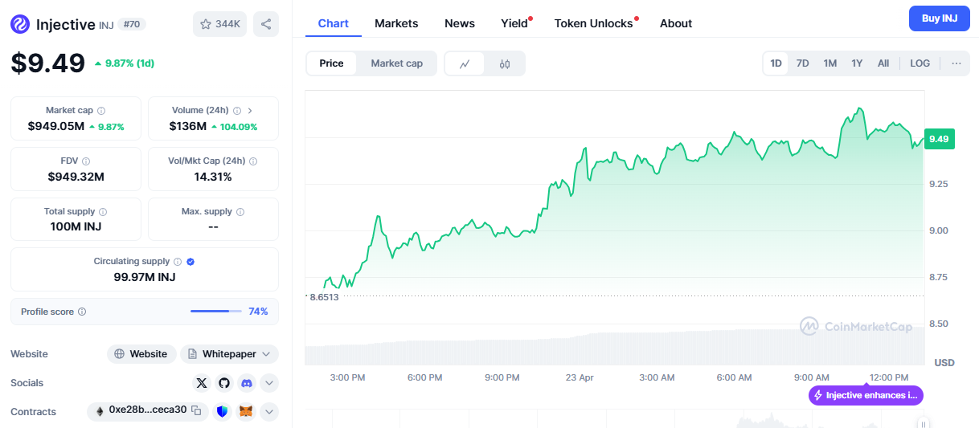The width and height of the screenshot is (979, 428).
Task: Click the 74% profile score value
Action: (x=258, y=312)
